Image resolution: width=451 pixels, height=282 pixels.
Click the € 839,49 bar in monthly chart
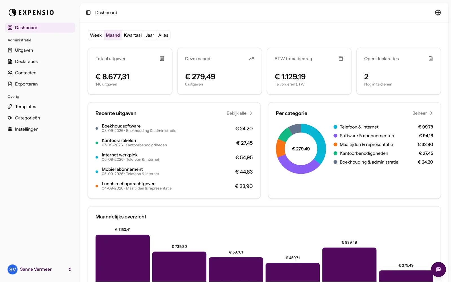tap(349, 265)
